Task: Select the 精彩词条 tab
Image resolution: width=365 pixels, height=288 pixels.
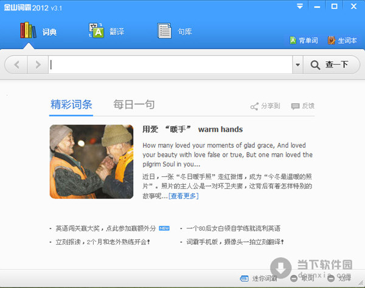Action: tap(71, 105)
